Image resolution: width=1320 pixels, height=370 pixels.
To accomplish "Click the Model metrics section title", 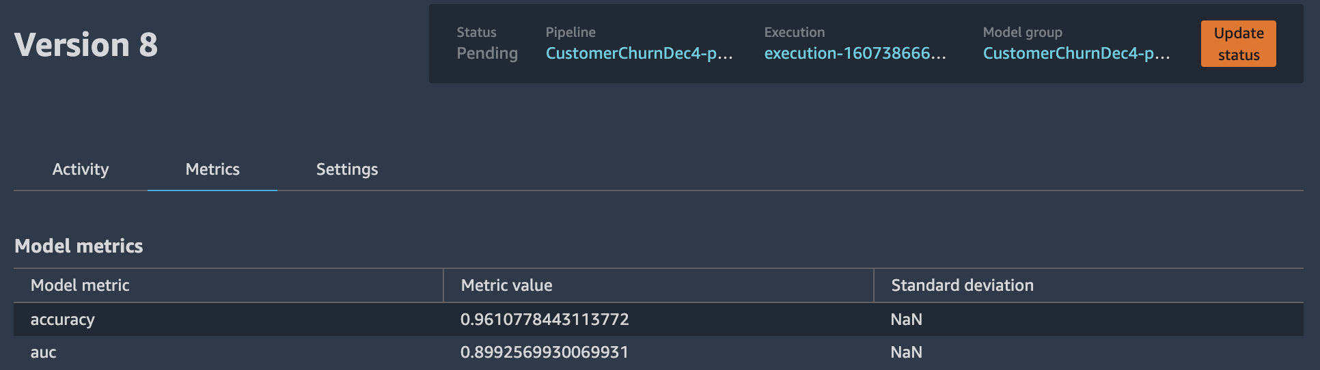I will (79, 246).
